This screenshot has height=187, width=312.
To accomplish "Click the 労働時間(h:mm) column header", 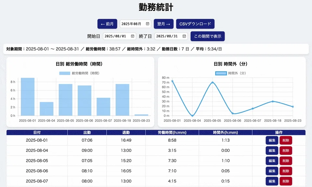I will click(x=172, y=132).
